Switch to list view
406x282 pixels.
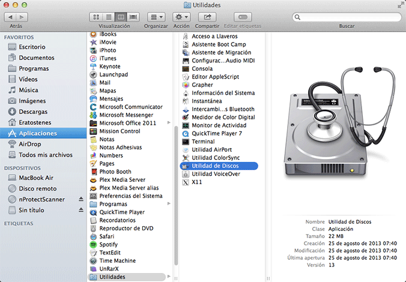click(109, 17)
